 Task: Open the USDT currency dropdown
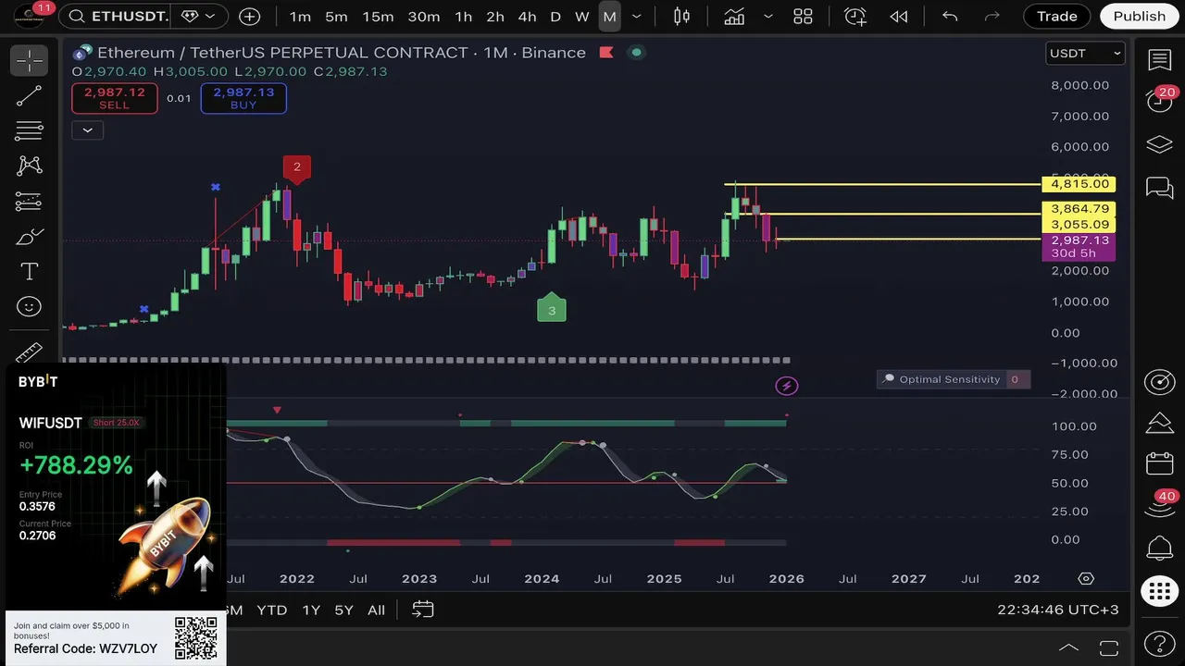pyautogui.click(x=1085, y=53)
